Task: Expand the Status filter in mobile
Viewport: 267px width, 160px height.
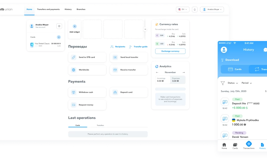Action: tap(233, 83)
